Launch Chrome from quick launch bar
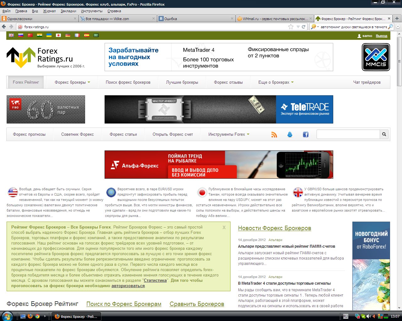This screenshot has height=321, width=402. pos(37,316)
